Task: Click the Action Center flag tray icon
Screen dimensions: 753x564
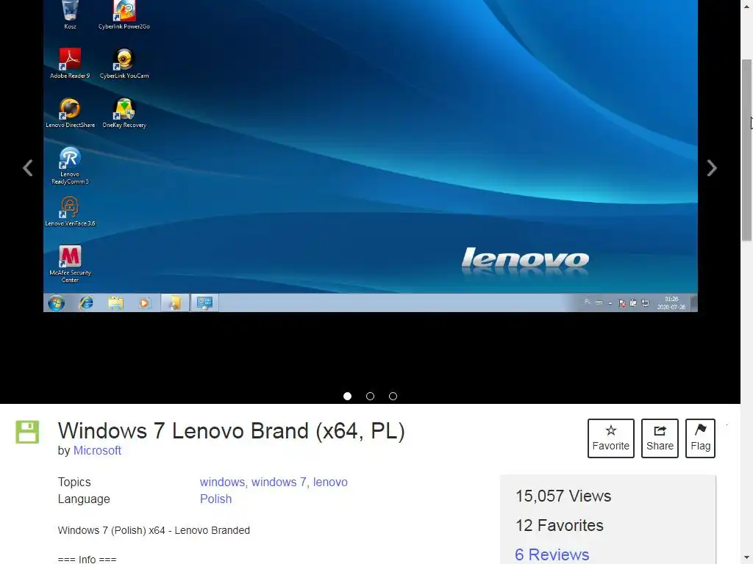Action: (x=622, y=303)
